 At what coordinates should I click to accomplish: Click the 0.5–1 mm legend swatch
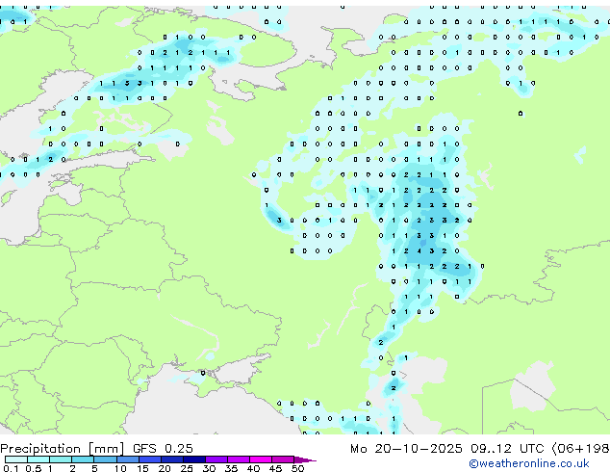pos(38,459)
